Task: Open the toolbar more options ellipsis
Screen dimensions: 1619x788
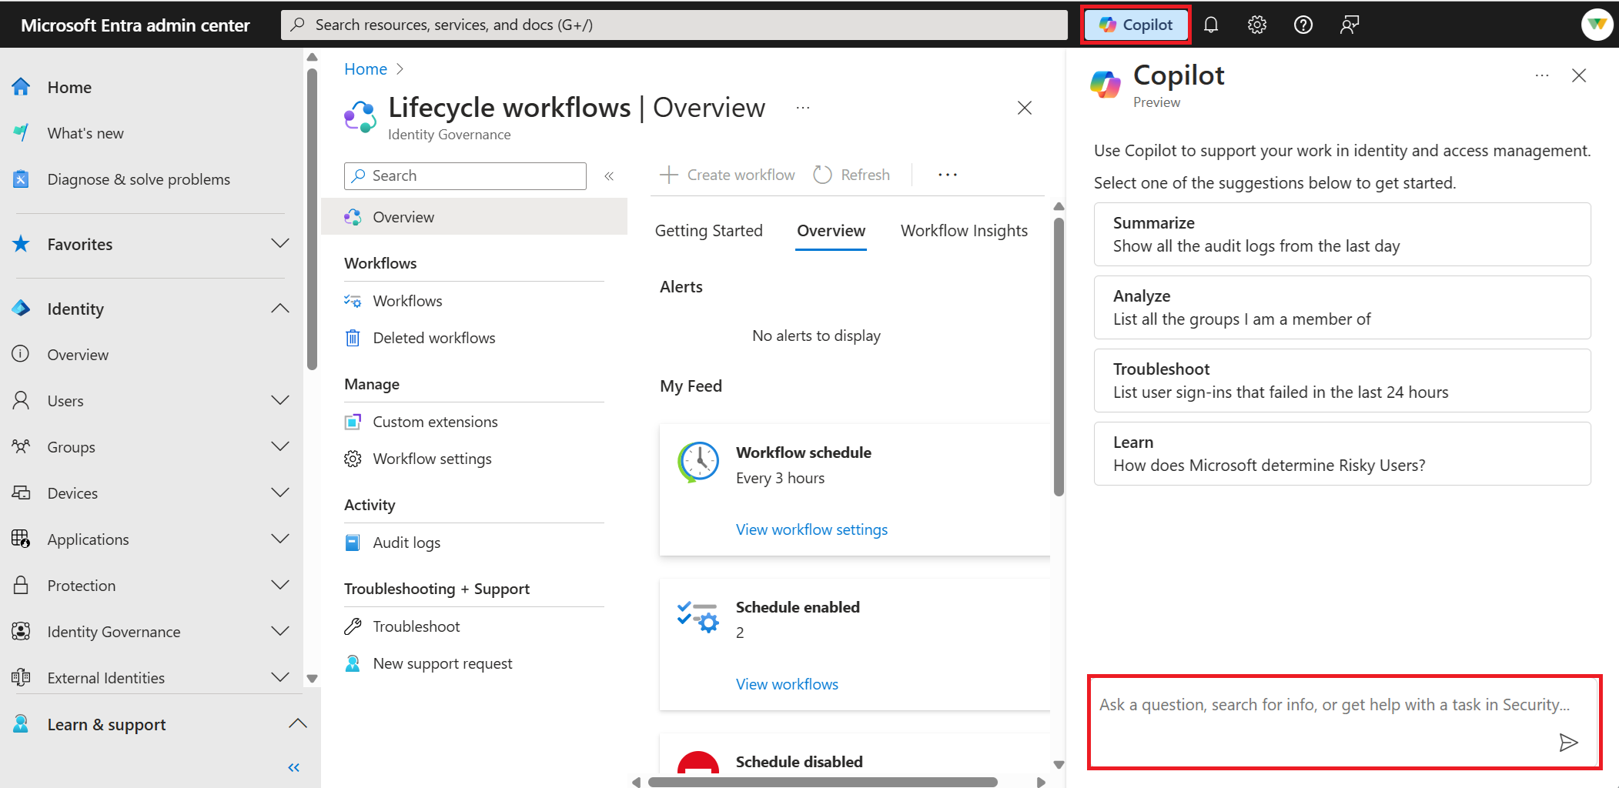Action: pyautogui.click(x=948, y=175)
